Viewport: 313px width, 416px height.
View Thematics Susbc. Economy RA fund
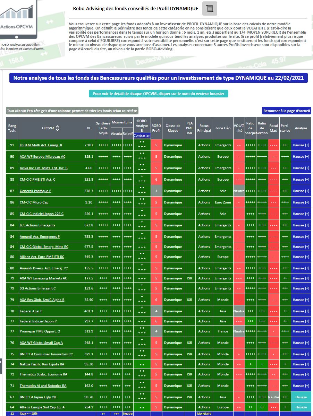tap(43, 374)
